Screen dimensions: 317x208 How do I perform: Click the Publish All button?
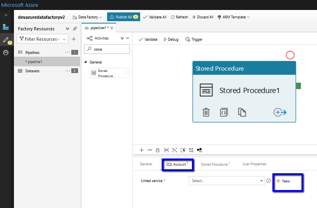[123, 17]
